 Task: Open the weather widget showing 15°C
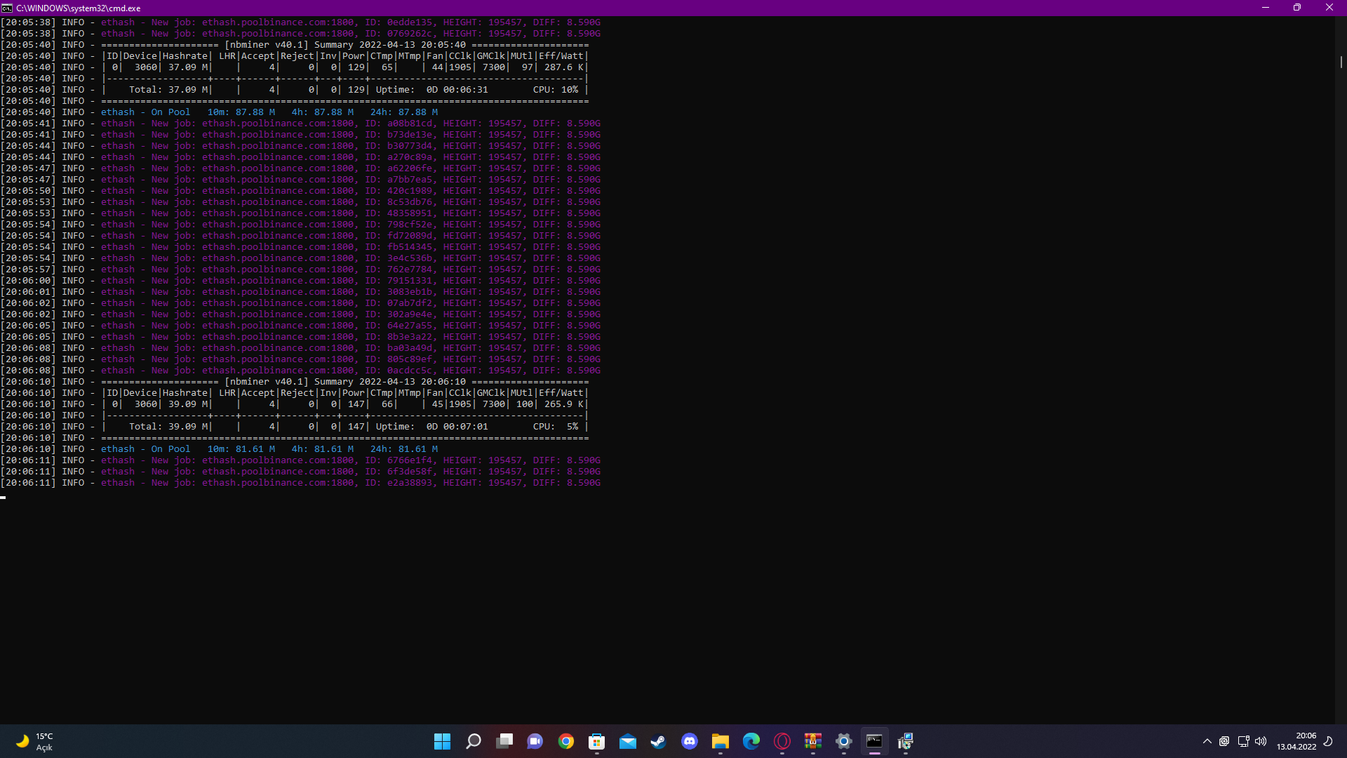click(35, 741)
